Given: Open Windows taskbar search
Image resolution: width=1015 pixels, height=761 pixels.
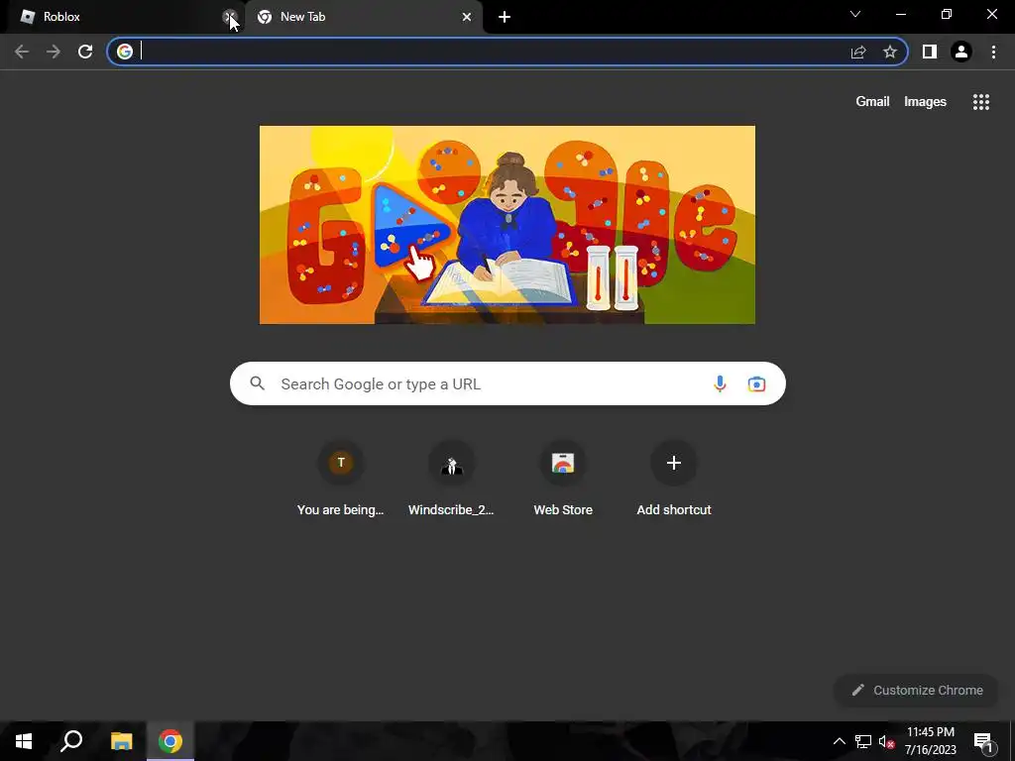Looking at the screenshot, I should (x=71, y=741).
